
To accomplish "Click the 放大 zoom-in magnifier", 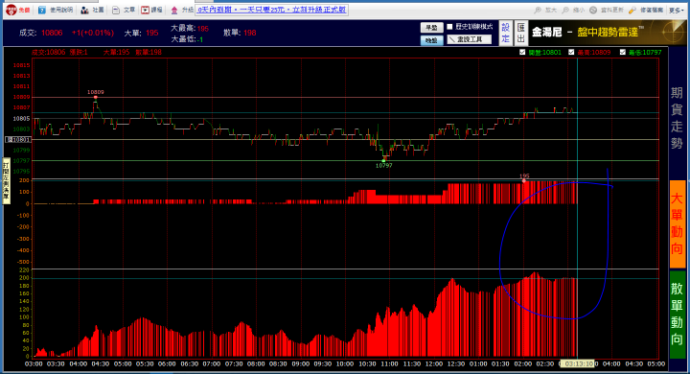I will click(538, 10).
